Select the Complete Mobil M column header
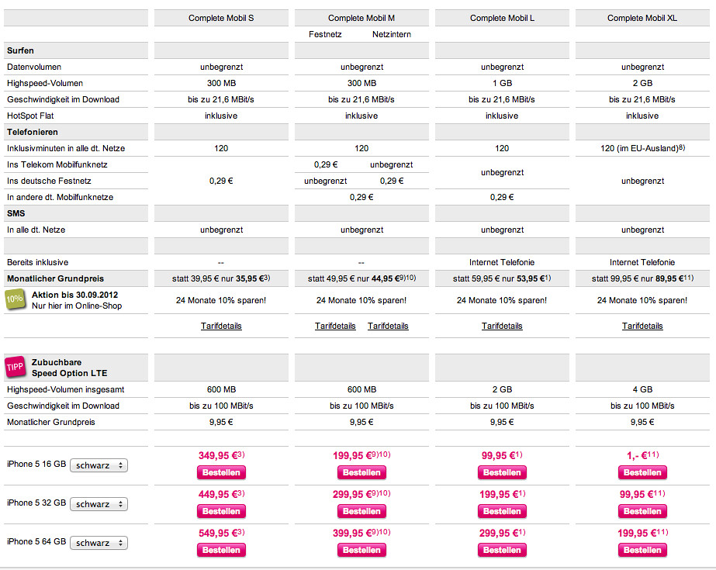This screenshot has height=570, width=716. [361, 18]
